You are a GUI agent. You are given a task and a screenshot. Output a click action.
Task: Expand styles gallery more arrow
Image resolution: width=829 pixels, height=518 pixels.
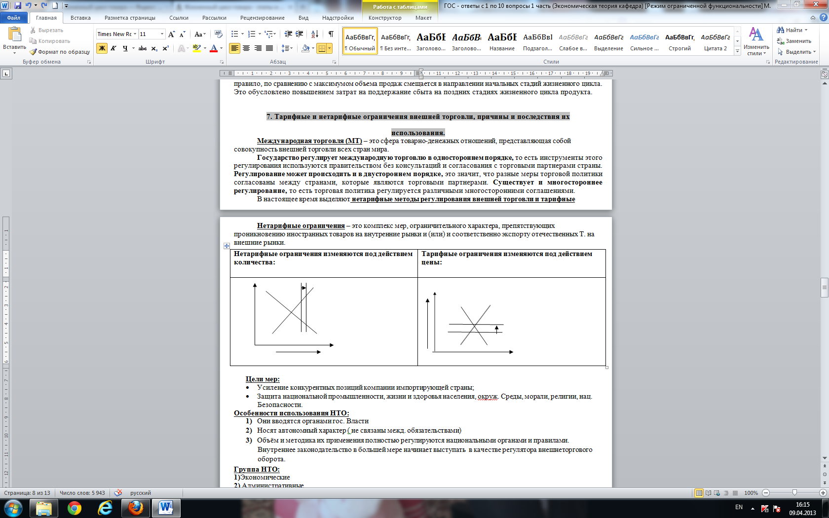tap(738, 51)
